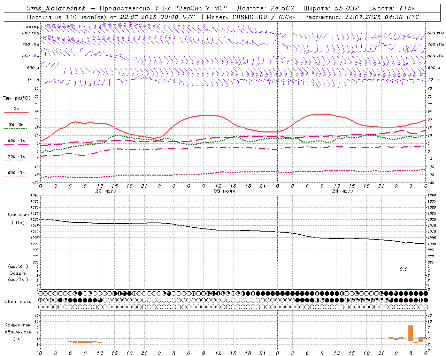Click the 24 июля date label
446x356 pixels.
[343, 191]
